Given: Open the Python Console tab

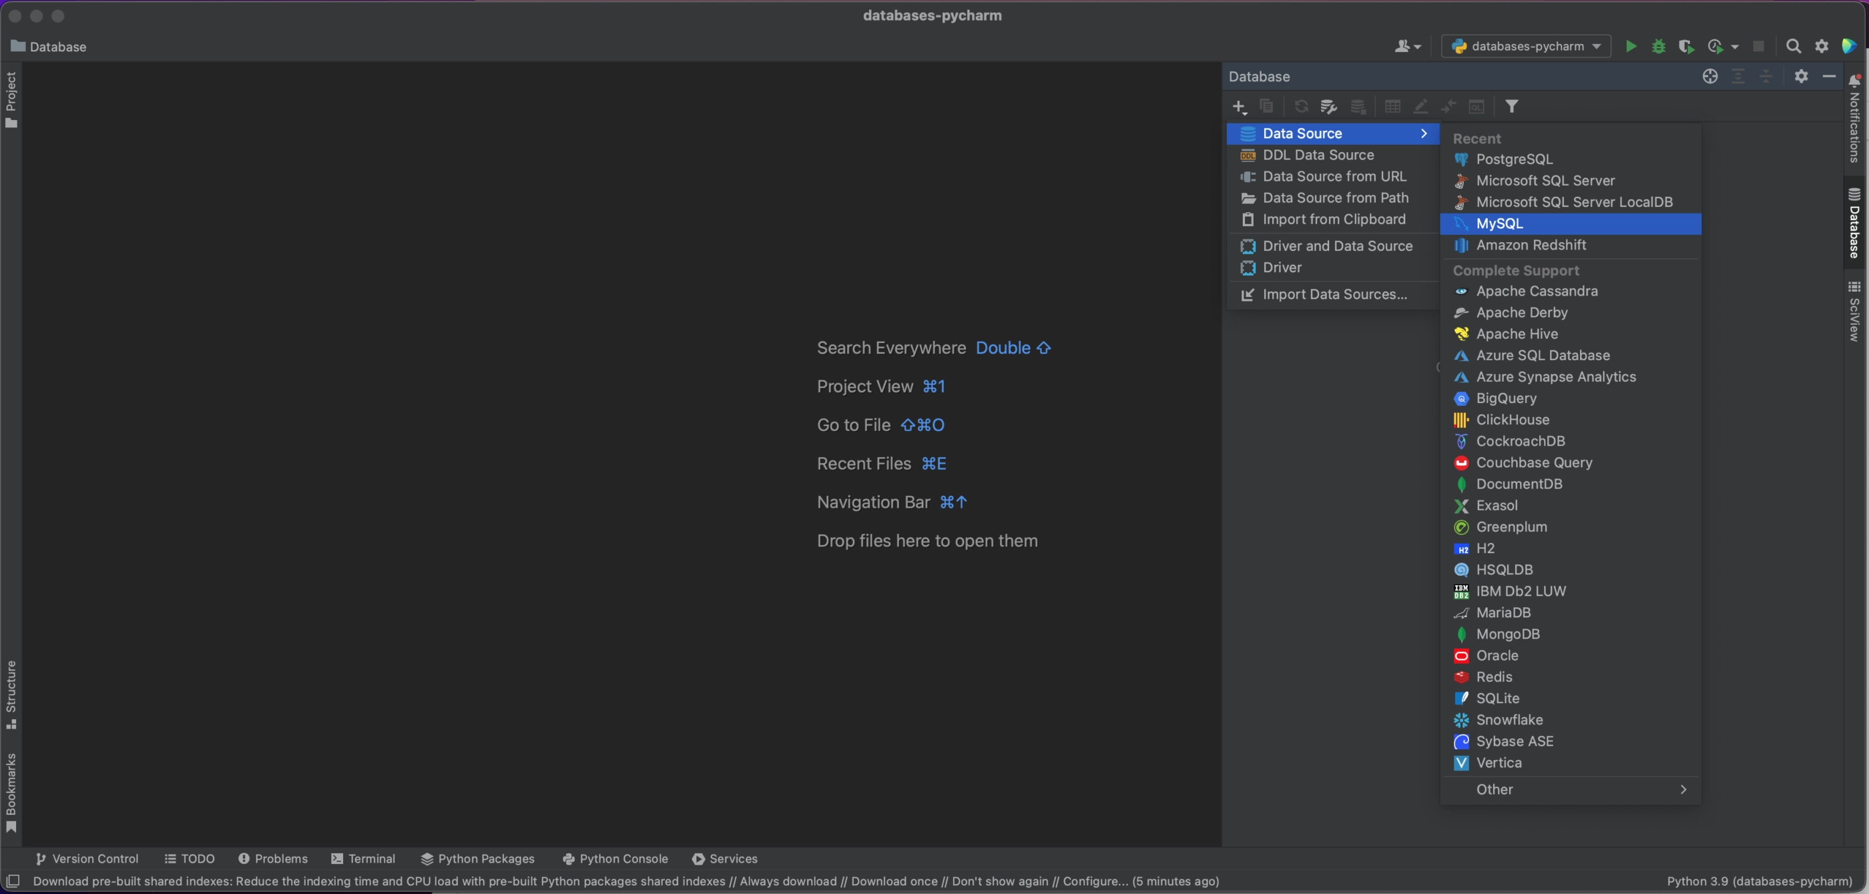Looking at the screenshot, I should click(615, 859).
